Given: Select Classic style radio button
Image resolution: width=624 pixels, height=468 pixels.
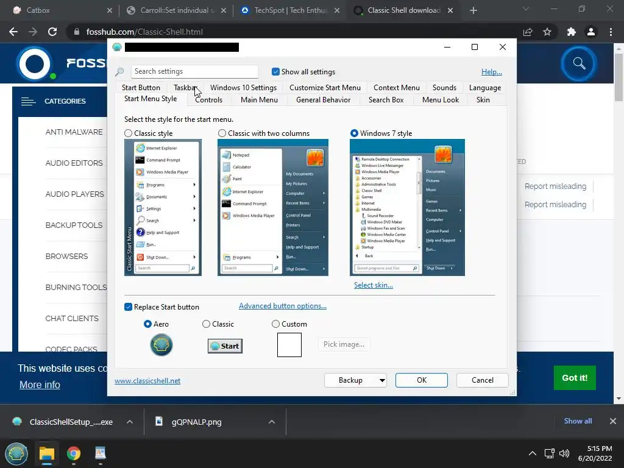Looking at the screenshot, I should (128, 133).
